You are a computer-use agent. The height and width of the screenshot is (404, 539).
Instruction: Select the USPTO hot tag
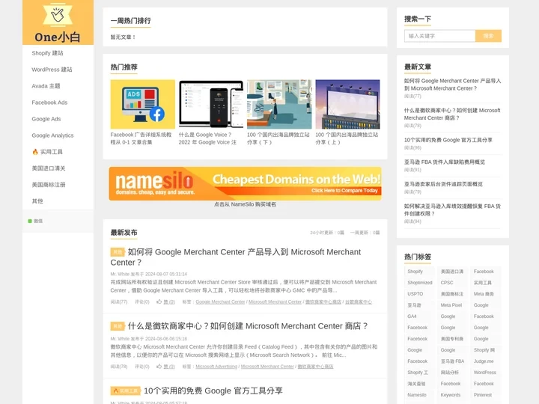pyautogui.click(x=415, y=294)
